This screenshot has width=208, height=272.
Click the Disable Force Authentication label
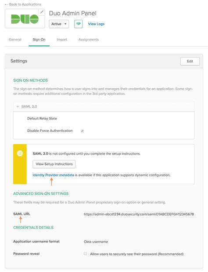tap(50, 131)
